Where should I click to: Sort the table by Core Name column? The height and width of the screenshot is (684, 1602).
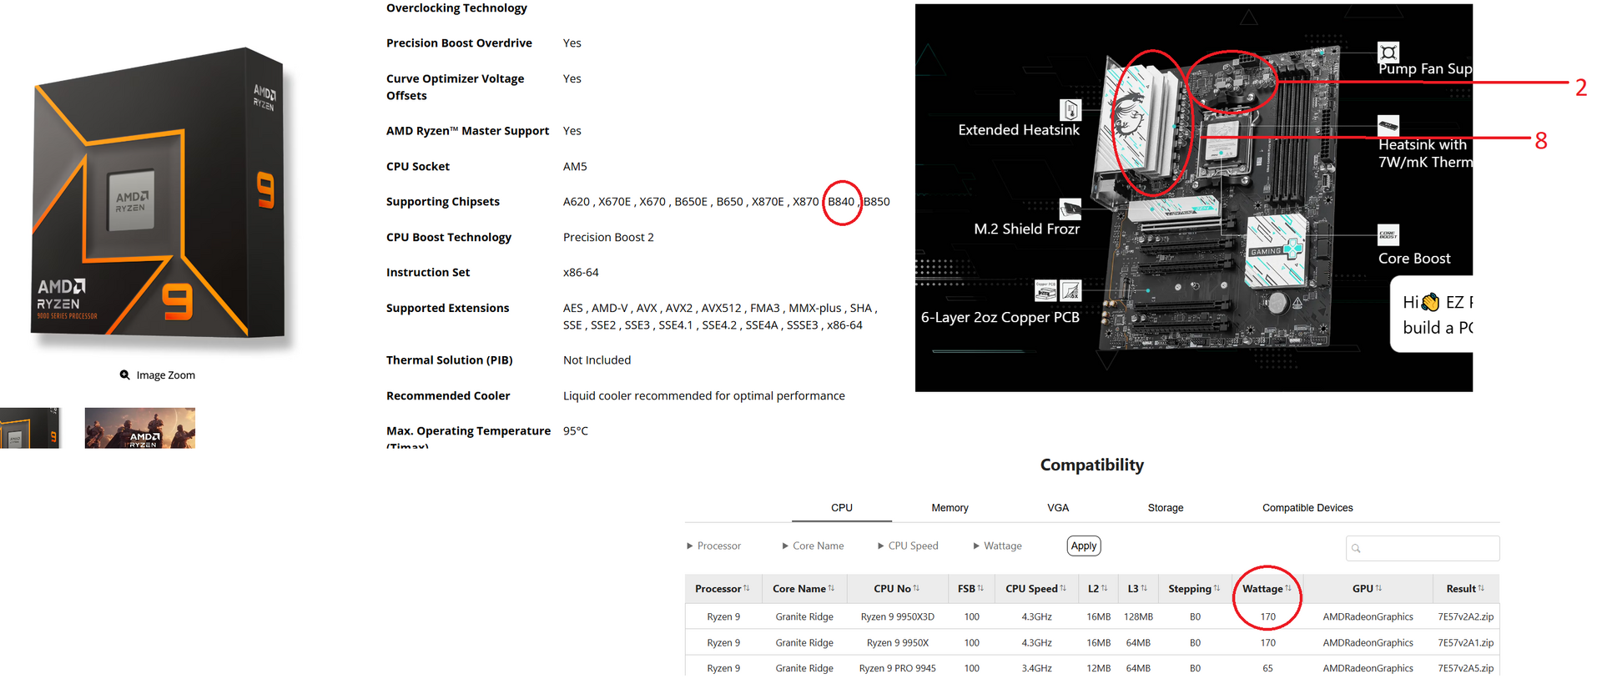[831, 589]
